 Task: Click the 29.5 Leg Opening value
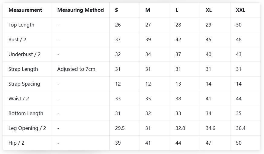coord(120,128)
